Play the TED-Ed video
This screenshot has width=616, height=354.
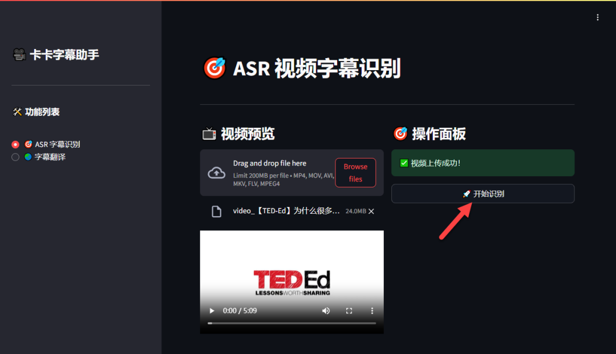click(212, 311)
